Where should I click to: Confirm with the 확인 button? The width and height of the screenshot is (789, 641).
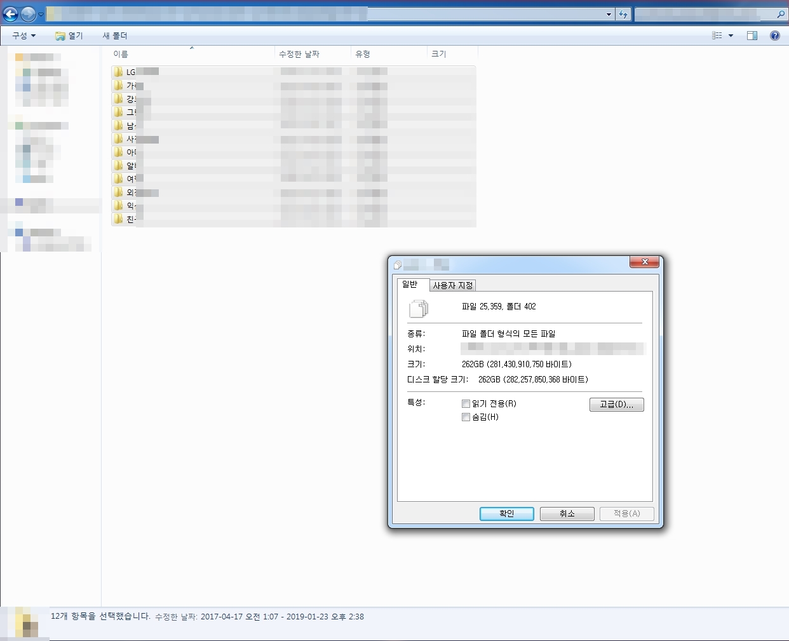pos(506,513)
